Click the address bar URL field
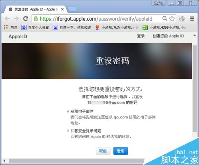Image resolution: width=199 pixels, height=165 pixels. (96, 19)
